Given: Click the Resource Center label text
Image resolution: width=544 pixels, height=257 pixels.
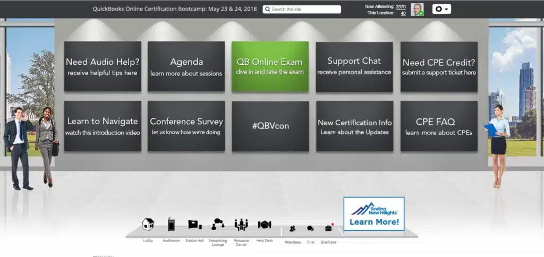Looking at the screenshot, I should tap(241, 243).
